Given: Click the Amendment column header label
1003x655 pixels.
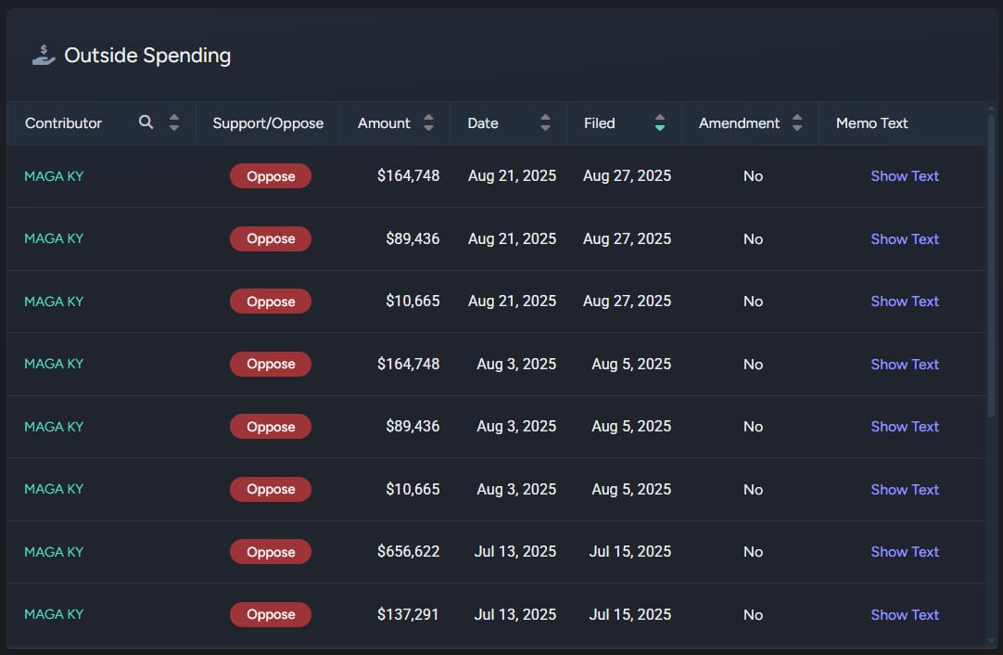Looking at the screenshot, I should [739, 123].
